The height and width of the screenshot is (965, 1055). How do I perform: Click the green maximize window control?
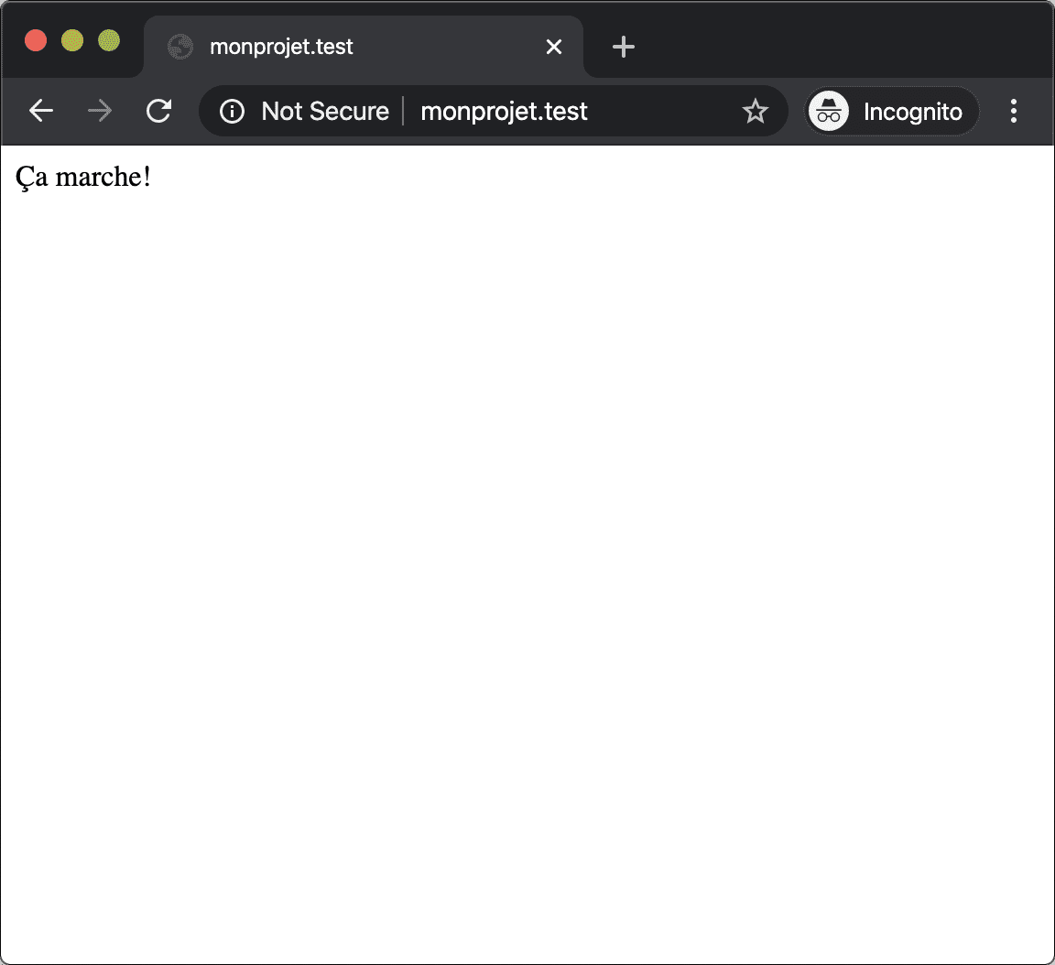[x=108, y=40]
